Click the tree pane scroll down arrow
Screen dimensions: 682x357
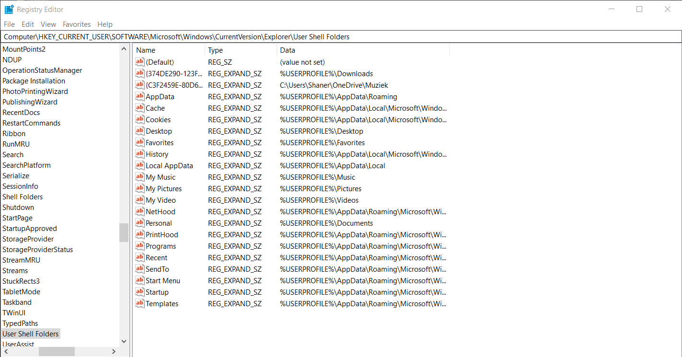pos(124,341)
